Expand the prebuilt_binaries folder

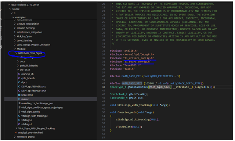point(18,66)
